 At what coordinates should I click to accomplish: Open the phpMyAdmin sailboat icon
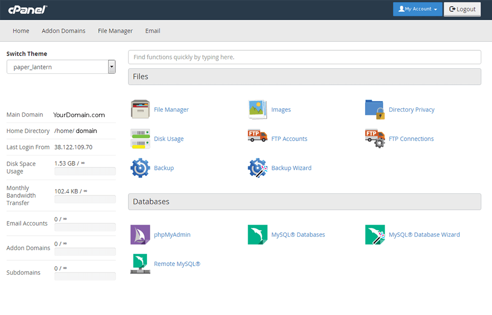click(x=140, y=234)
